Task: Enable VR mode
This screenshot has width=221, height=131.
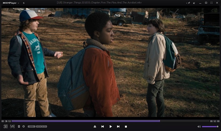Action: click(x=12, y=126)
